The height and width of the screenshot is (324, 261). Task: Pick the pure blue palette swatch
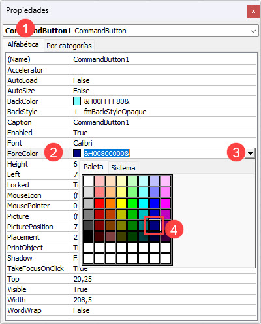tap(155, 203)
